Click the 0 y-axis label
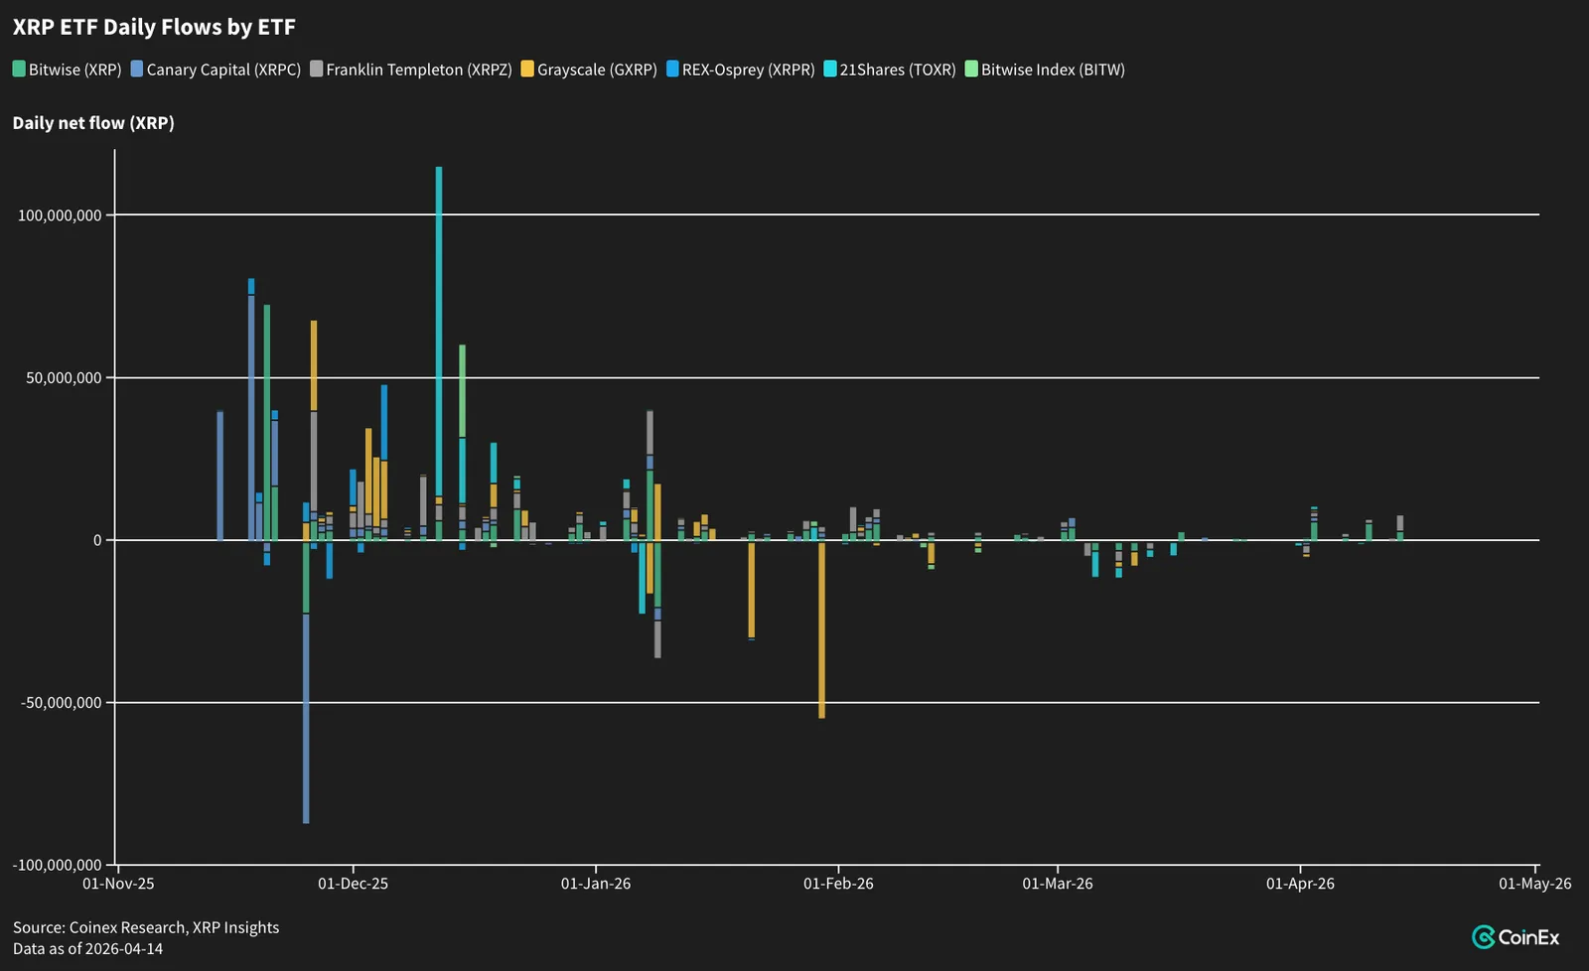This screenshot has width=1589, height=971. pos(97,540)
